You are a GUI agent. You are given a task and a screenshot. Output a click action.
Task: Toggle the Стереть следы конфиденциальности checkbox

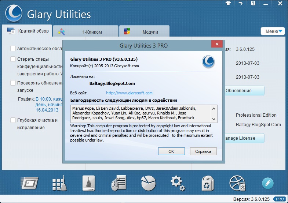click(13, 59)
